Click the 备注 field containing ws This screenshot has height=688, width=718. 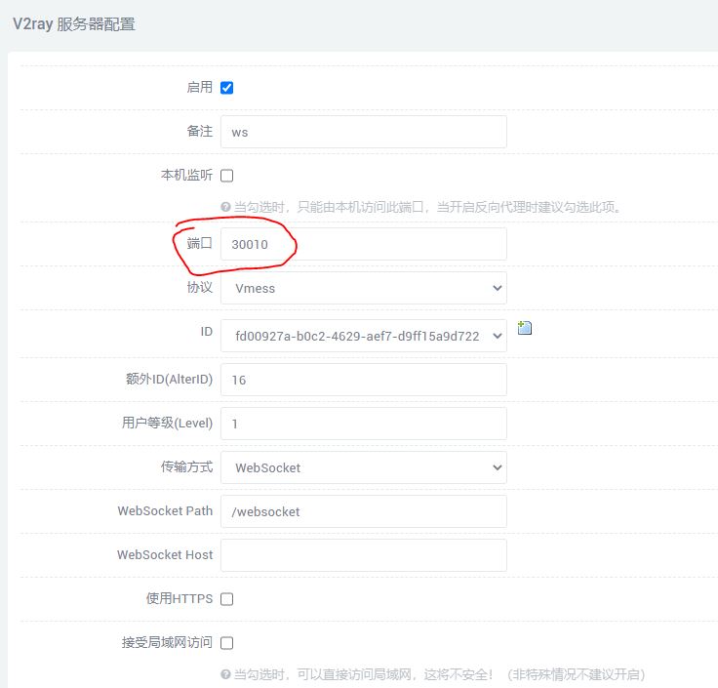coord(364,132)
